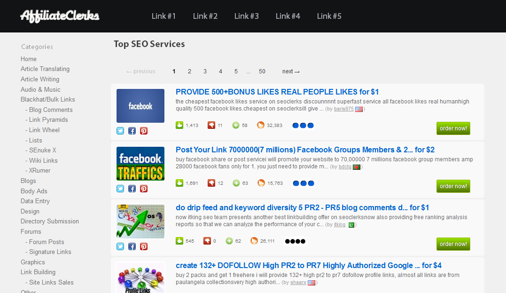The width and height of the screenshot is (506, 293).
Task: Order the 500+ BONUS LIKES service now
Action: (x=453, y=128)
